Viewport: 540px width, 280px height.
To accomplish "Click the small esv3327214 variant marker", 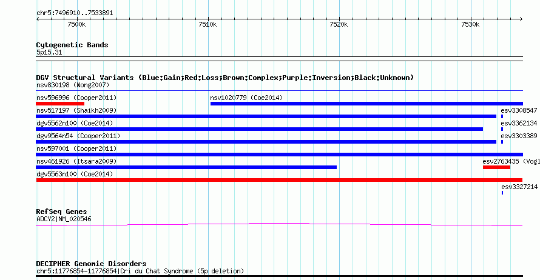I will coord(502,193).
